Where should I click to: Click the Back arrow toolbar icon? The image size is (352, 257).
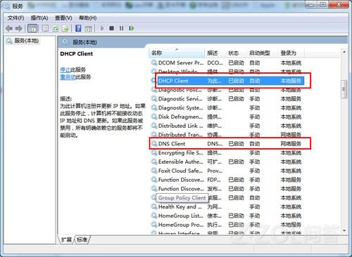point(9,28)
